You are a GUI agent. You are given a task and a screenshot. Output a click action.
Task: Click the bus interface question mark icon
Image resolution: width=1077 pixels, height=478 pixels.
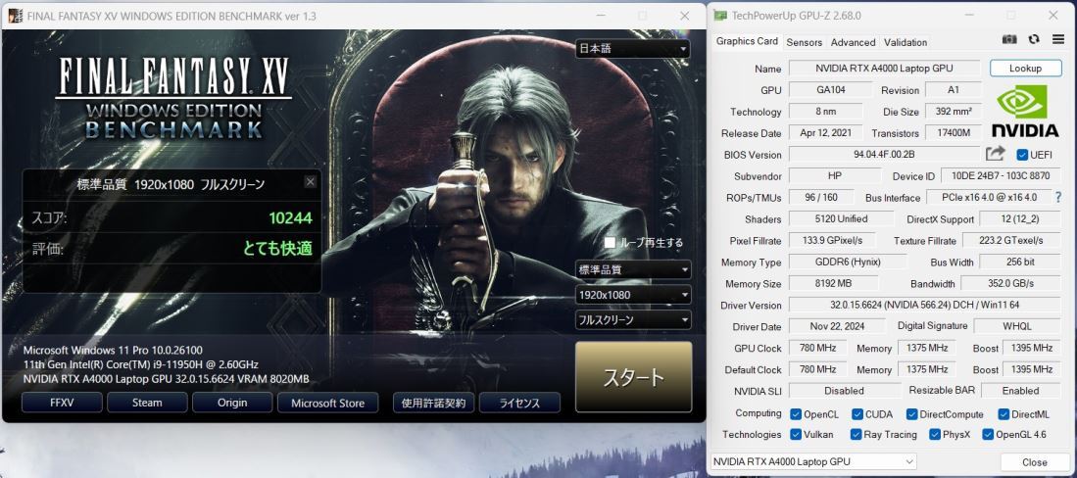point(1057,198)
